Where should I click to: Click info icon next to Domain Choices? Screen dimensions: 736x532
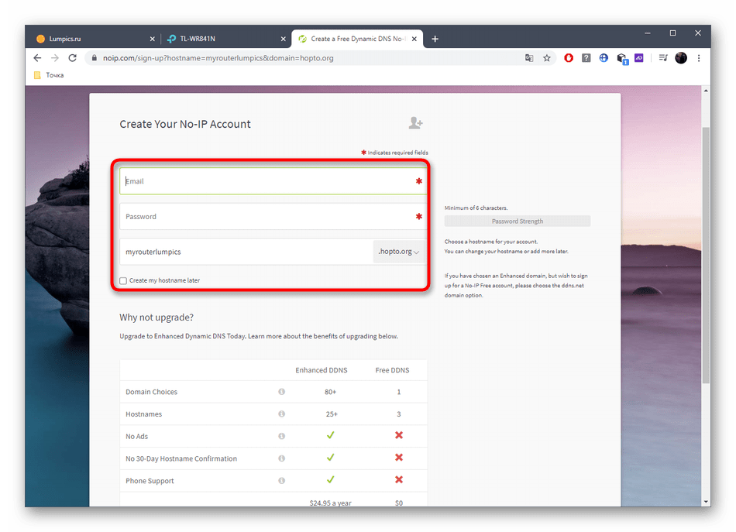click(281, 392)
